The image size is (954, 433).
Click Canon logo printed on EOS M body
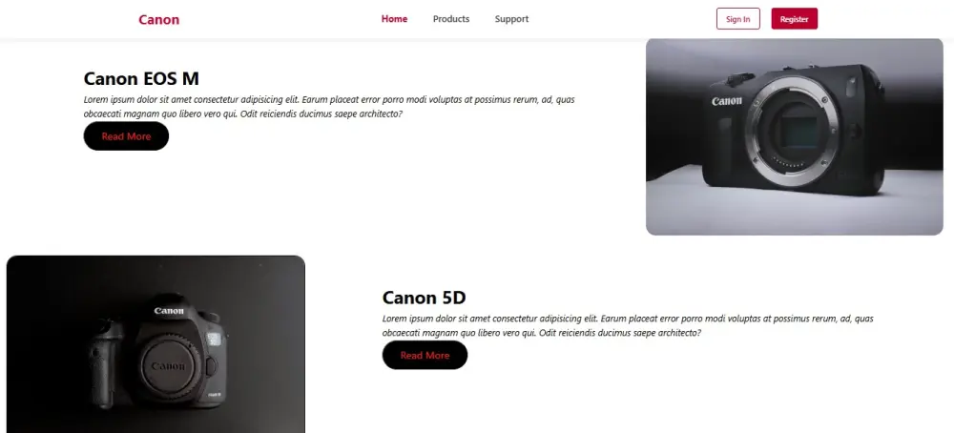(x=727, y=101)
